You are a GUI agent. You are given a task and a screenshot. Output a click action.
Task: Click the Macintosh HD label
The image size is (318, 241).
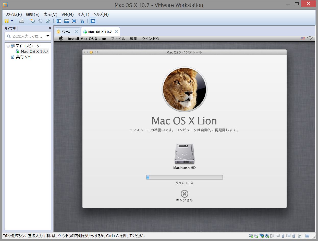pyautogui.click(x=185, y=168)
